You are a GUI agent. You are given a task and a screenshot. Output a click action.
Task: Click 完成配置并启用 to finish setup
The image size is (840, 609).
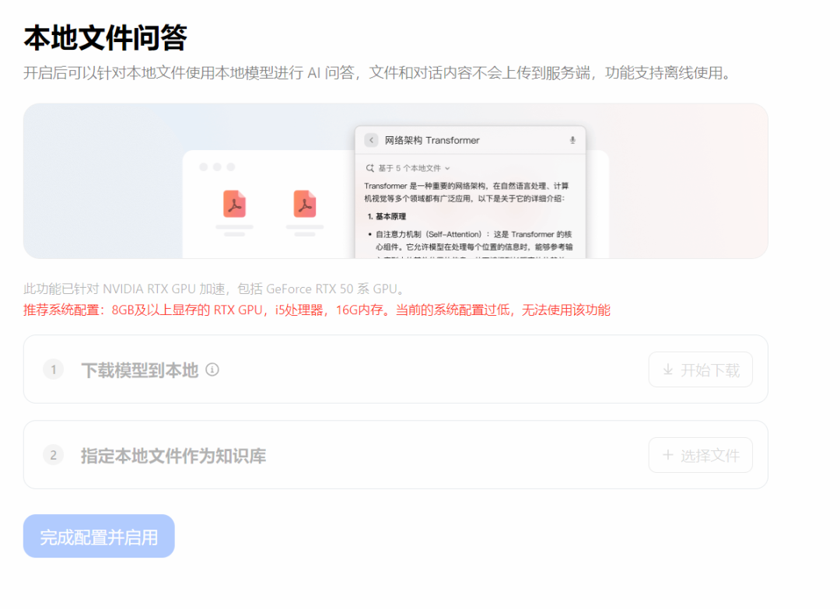[99, 536]
